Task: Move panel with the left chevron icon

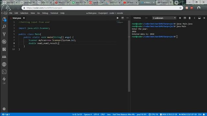Action: (x=194, y=18)
